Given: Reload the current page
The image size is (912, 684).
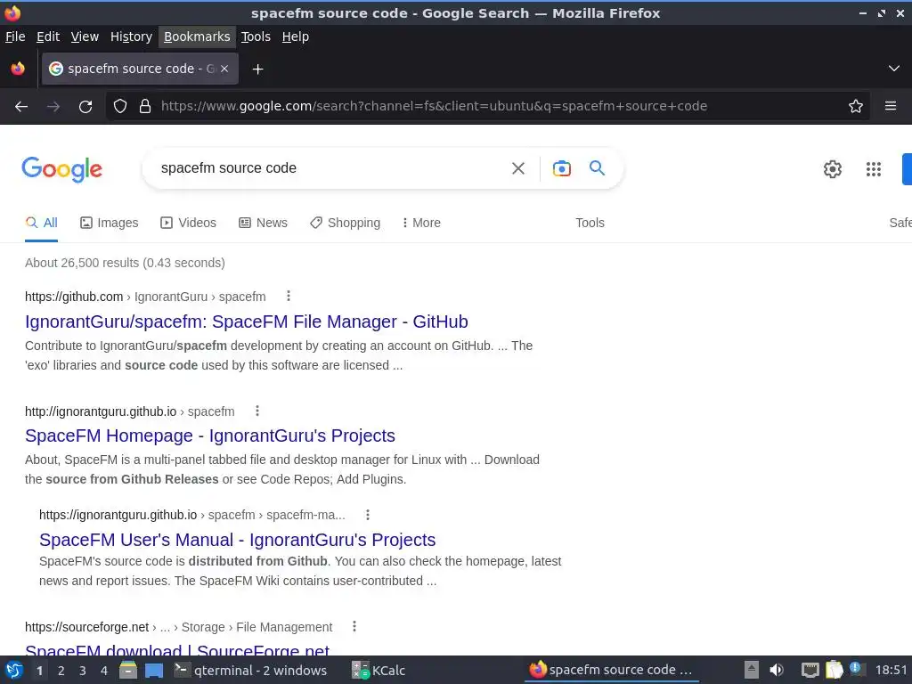Looking at the screenshot, I should click(x=85, y=107).
